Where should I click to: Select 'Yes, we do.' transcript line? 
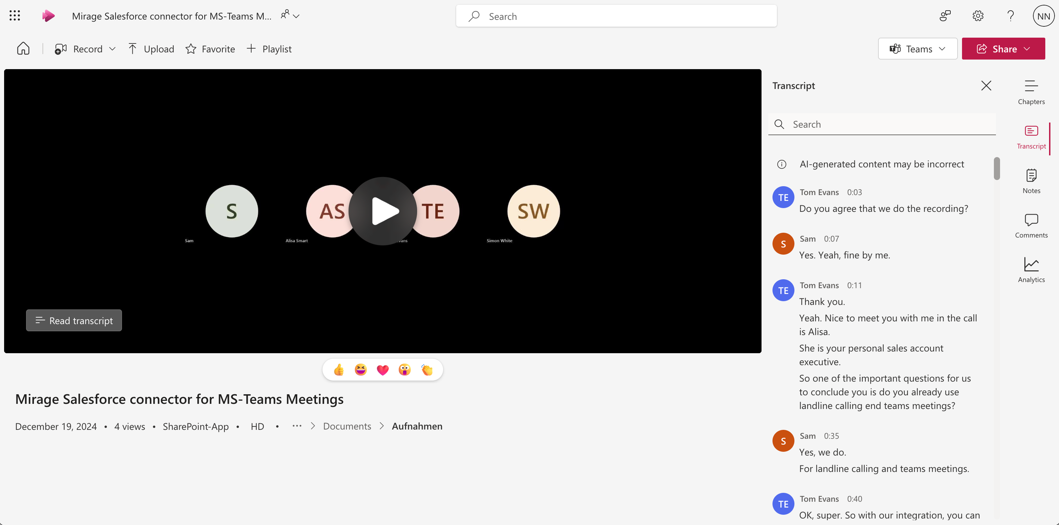click(822, 452)
